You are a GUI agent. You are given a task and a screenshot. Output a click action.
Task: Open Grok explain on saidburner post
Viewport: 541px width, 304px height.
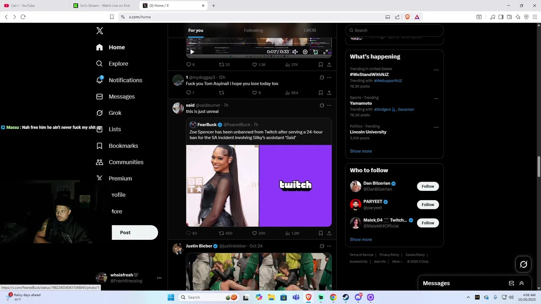[x=322, y=106]
